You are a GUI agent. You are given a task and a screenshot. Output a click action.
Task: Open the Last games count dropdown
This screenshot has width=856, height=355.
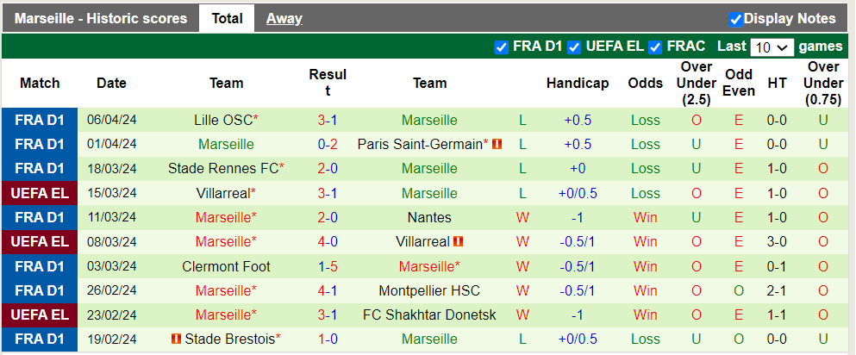click(772, 47)
